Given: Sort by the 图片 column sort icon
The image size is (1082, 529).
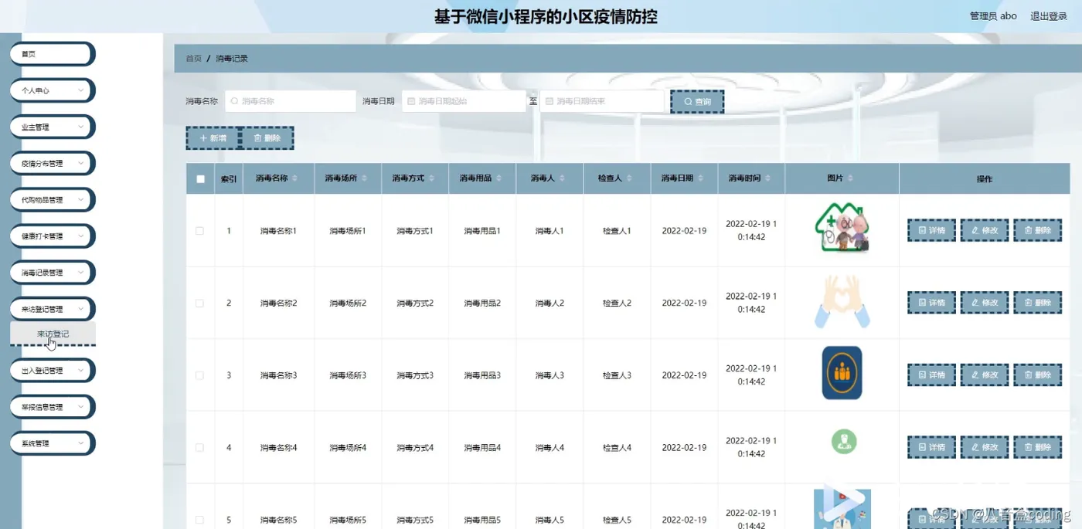Looking at the screenshot, I should tap(850, 178).
